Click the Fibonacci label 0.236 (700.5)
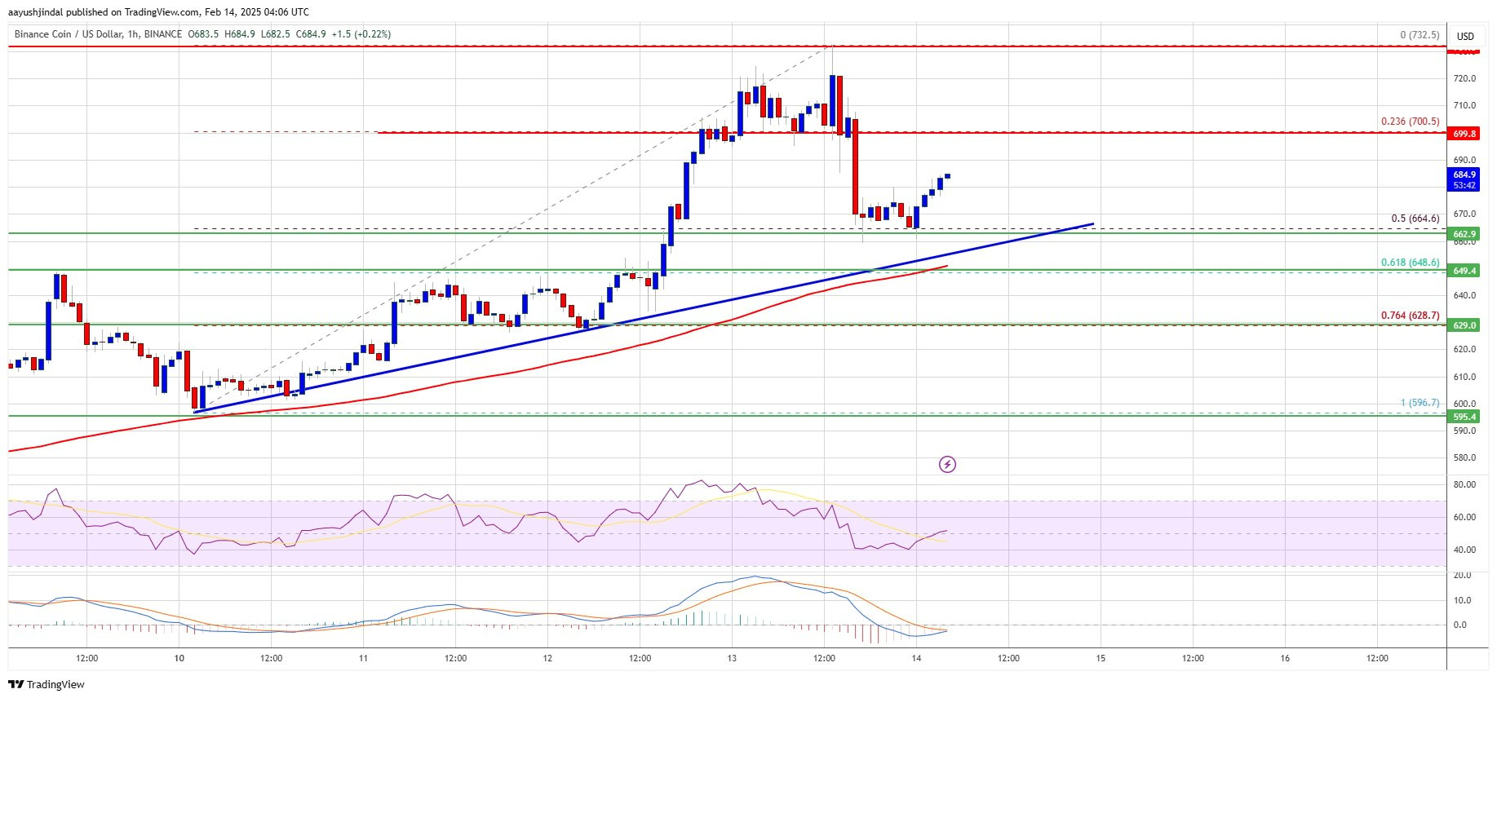The image size is (1497, 835). (x=1411, y=121)
